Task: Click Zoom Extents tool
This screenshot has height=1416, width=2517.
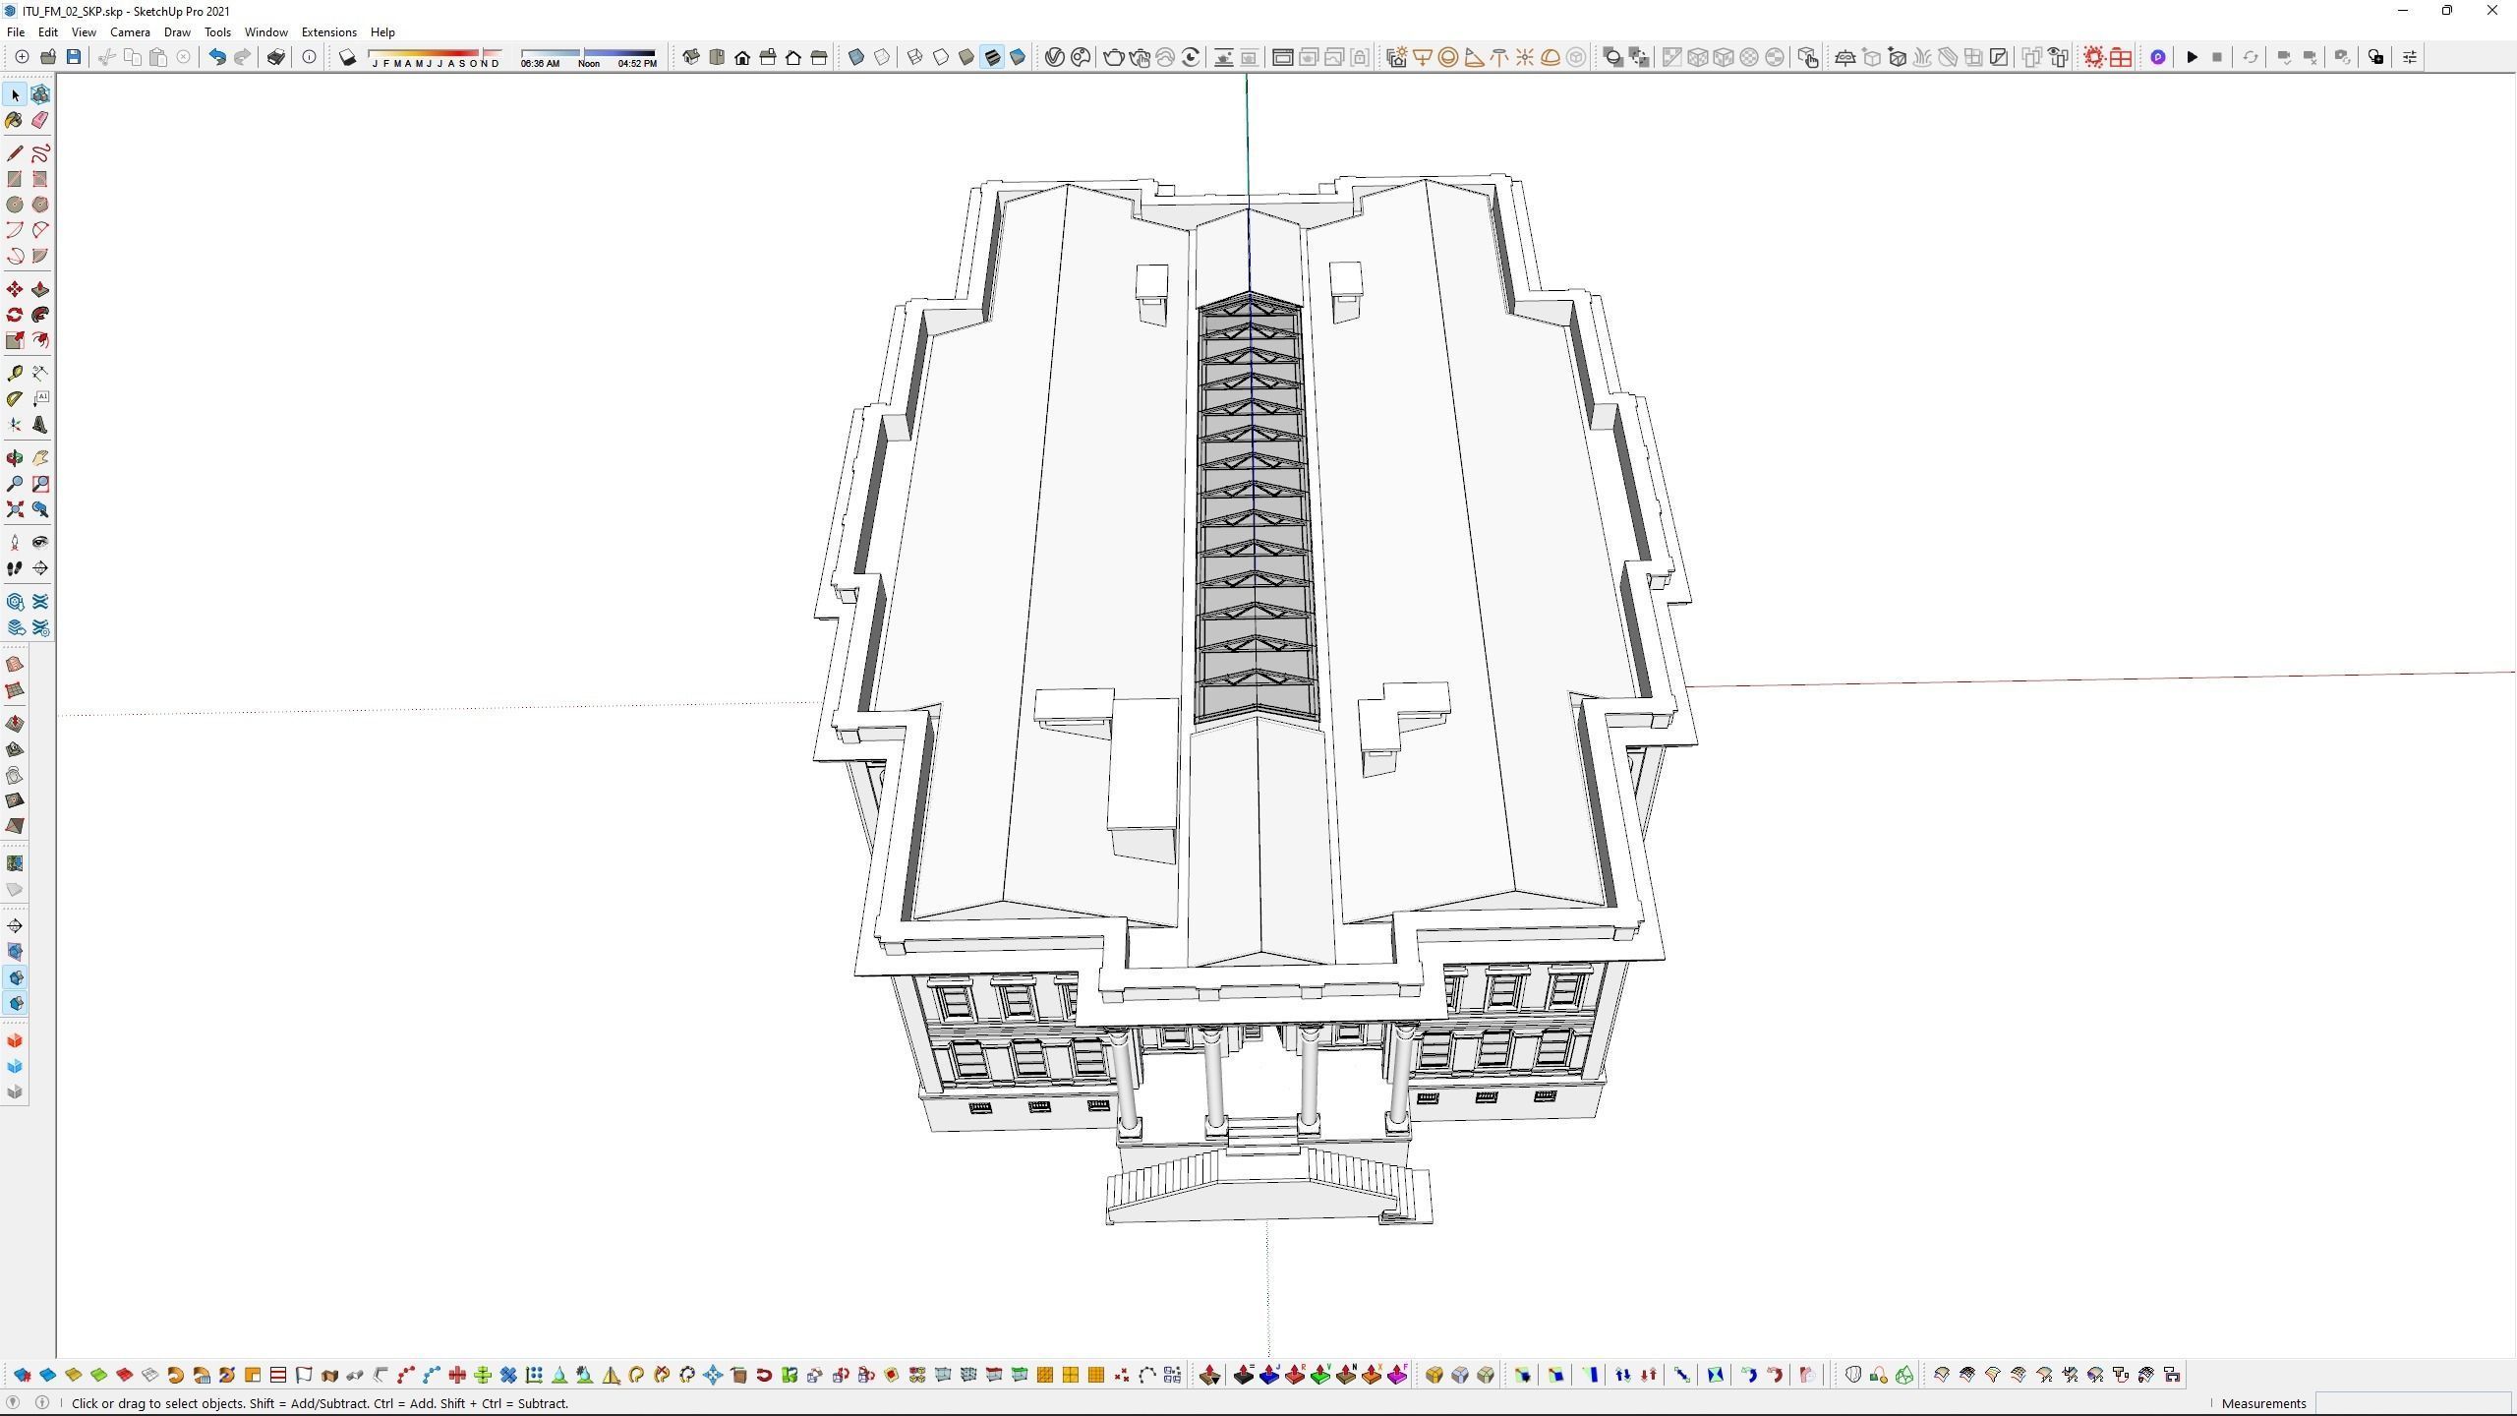Action: pos(15,509)
